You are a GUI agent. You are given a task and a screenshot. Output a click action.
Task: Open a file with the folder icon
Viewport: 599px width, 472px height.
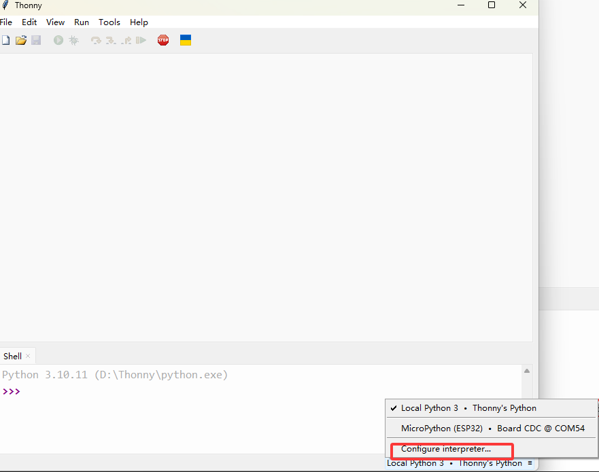[x=21, y=41]
